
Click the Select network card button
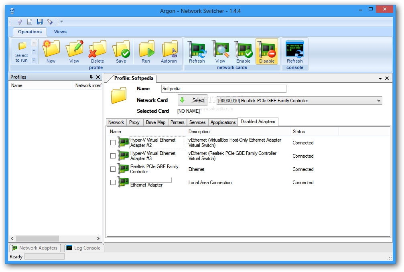pyautogui.click(x=193, y=100)
